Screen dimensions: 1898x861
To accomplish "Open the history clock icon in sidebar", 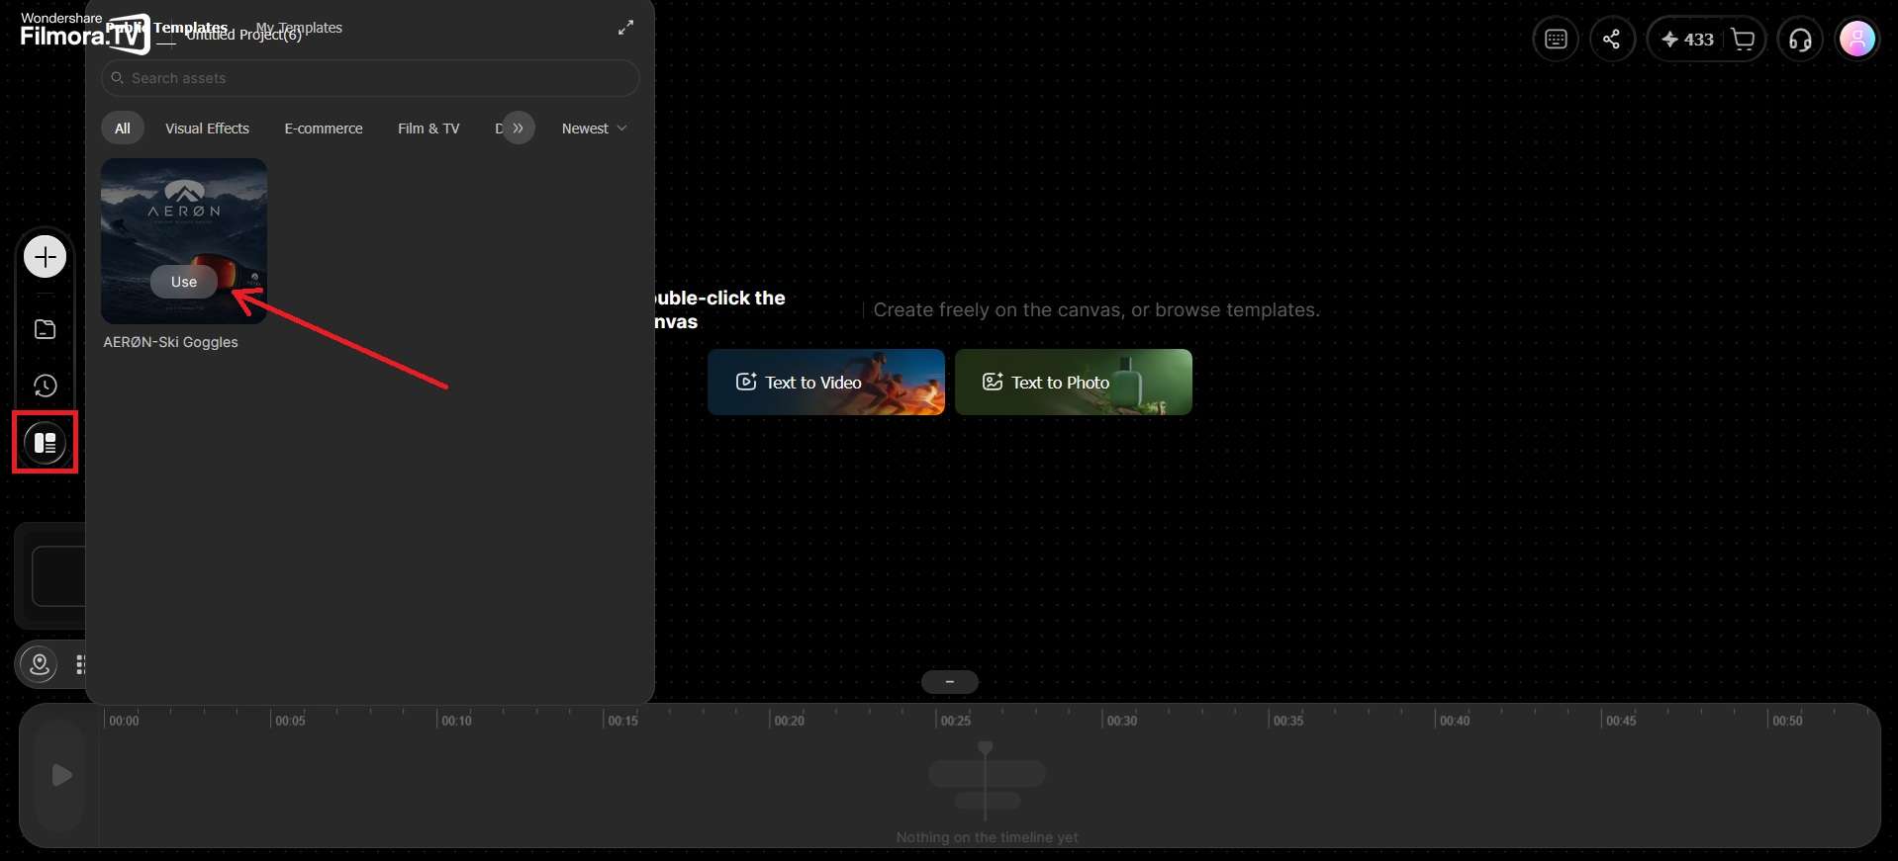I will tap(45, 386).
